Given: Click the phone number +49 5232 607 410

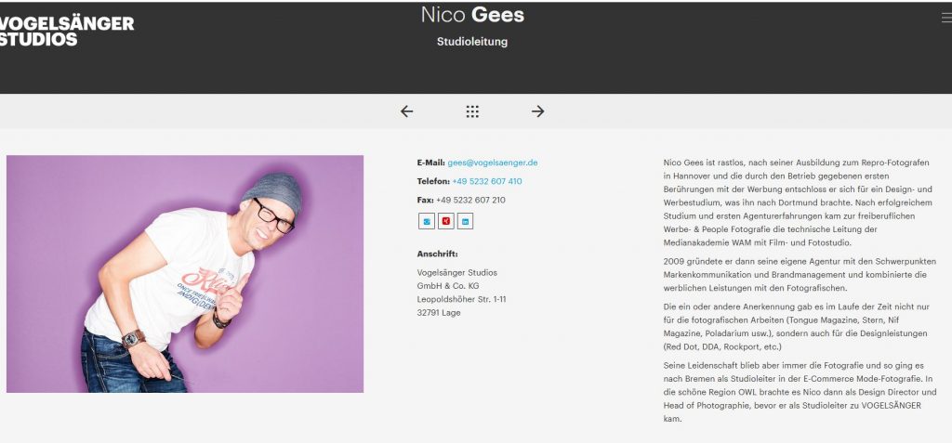Looking at the screenshot, I should pyautogui.click(x=486, y=181).
